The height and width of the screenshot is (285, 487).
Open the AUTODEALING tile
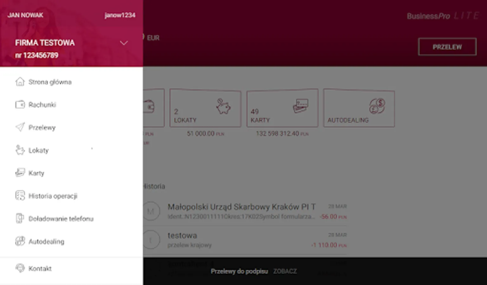359,108
